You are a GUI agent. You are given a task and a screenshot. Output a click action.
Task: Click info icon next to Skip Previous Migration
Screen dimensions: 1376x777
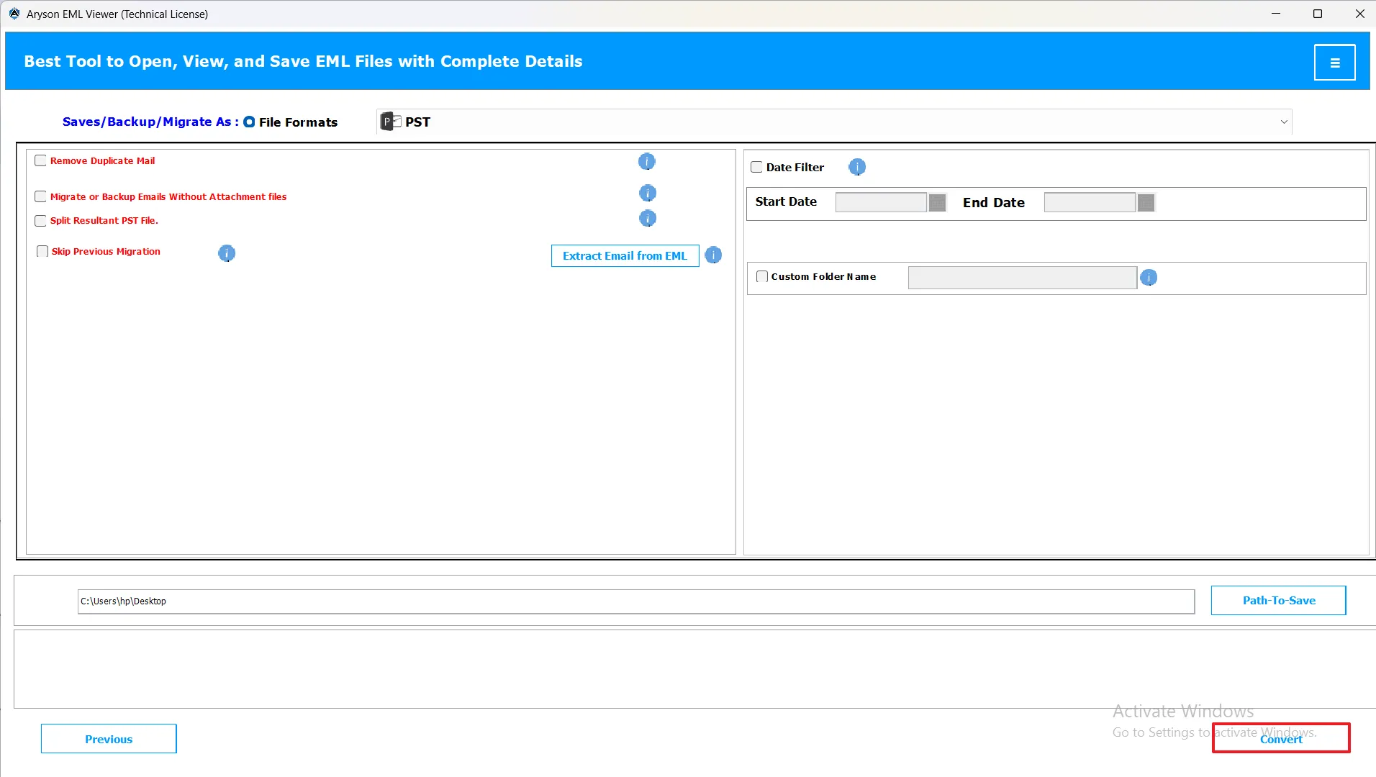(226, 253)
